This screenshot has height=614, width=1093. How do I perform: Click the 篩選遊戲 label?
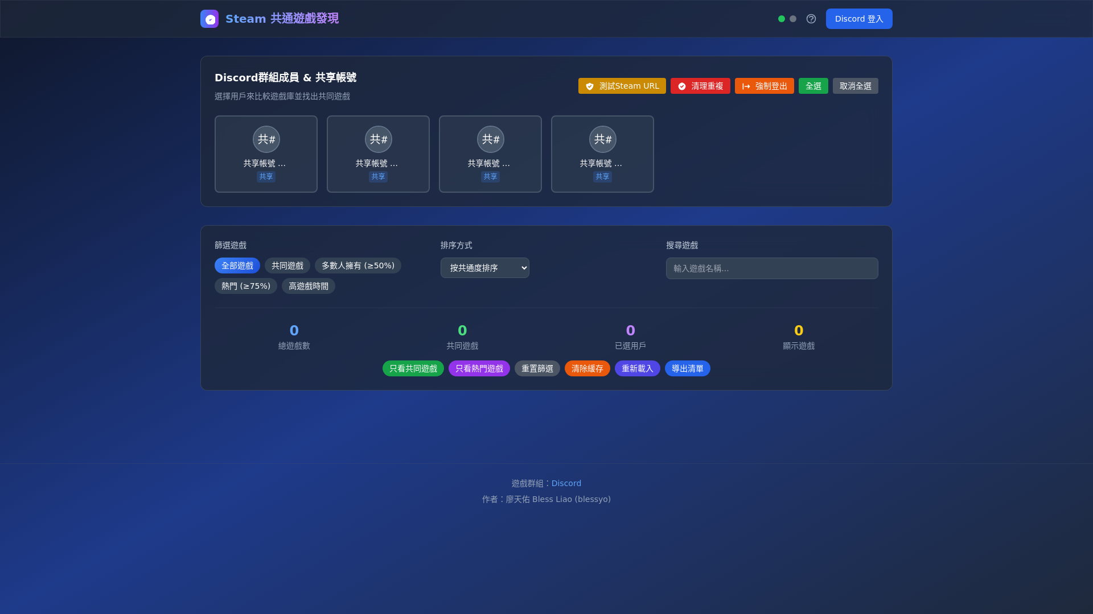tap(231, 245)
